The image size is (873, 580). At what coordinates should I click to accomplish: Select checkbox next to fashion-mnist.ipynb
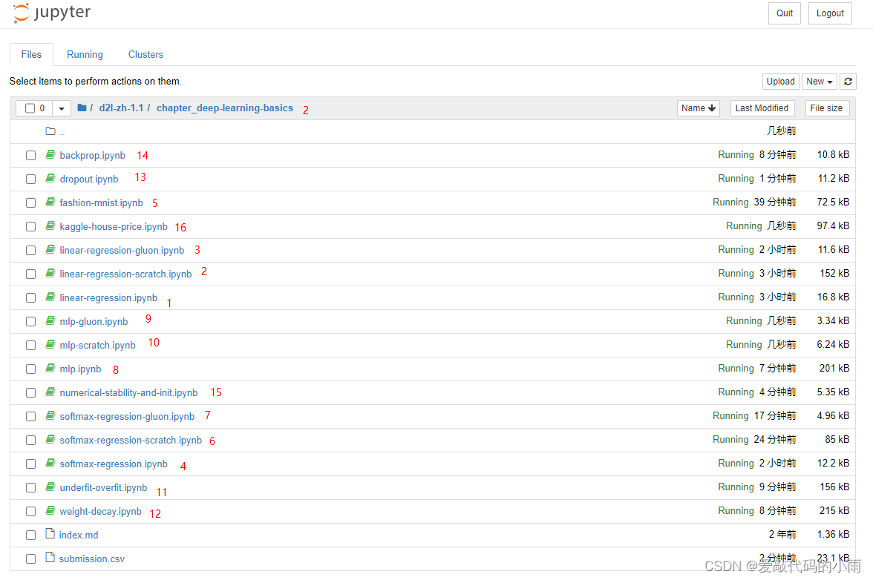click(x=30, y=203)
